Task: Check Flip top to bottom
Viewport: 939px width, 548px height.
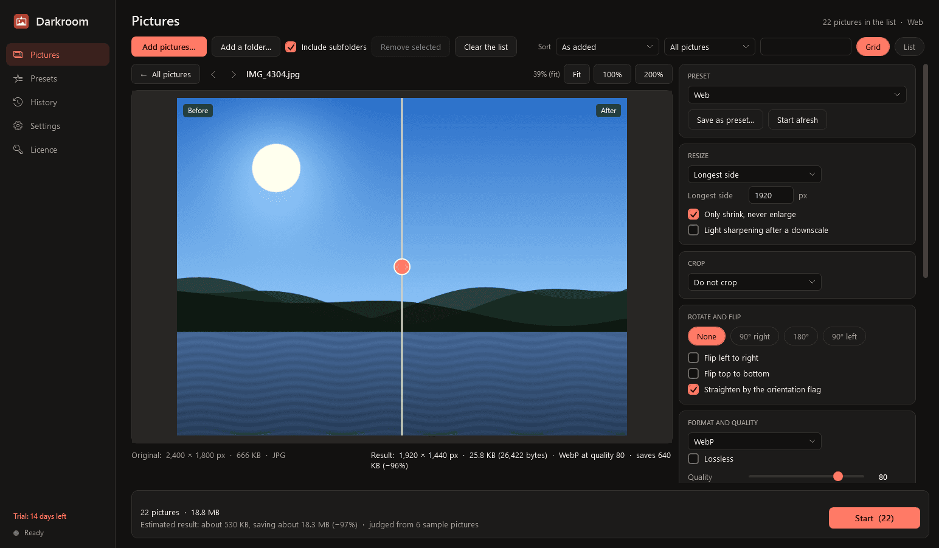Action: point(693,373)
